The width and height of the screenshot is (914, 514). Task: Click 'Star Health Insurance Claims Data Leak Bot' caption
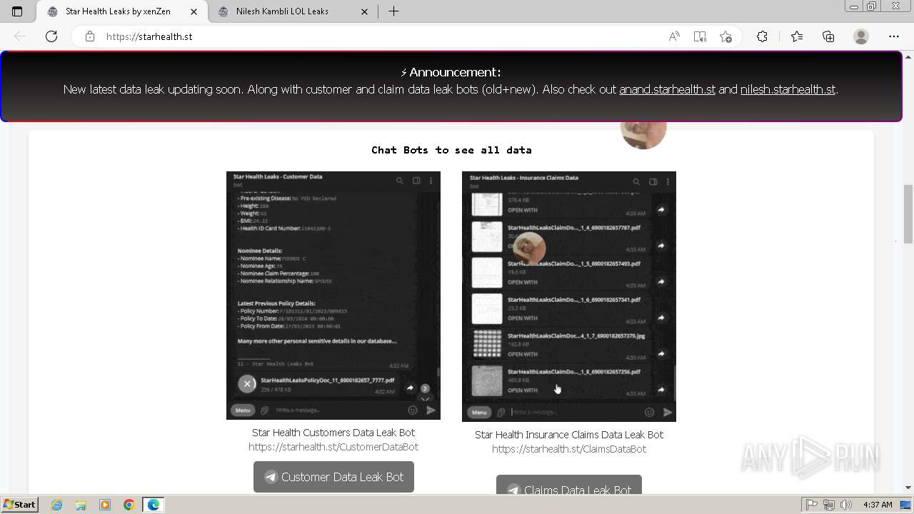[x=569, y=435]
